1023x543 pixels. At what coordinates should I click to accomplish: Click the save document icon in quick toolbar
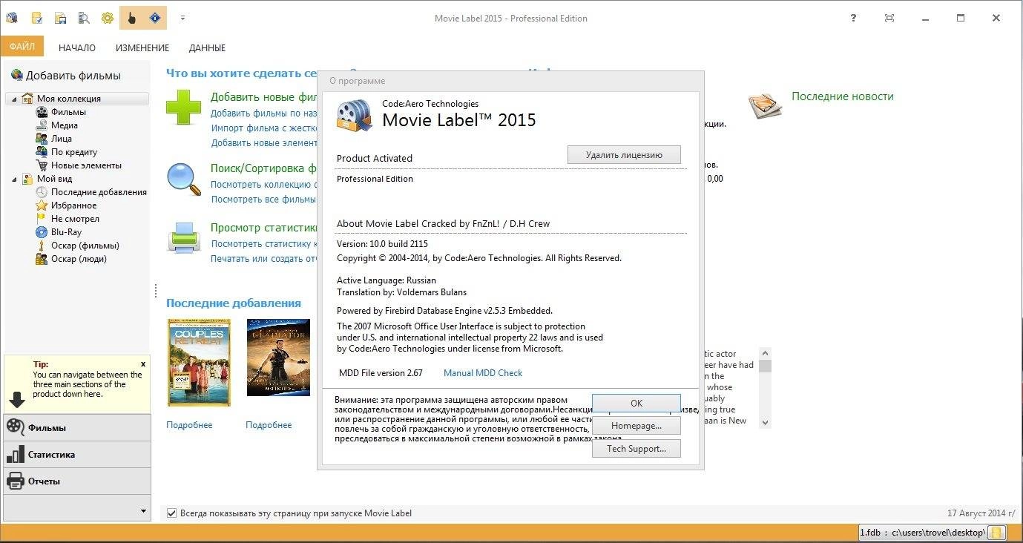(x=61, y=18)
